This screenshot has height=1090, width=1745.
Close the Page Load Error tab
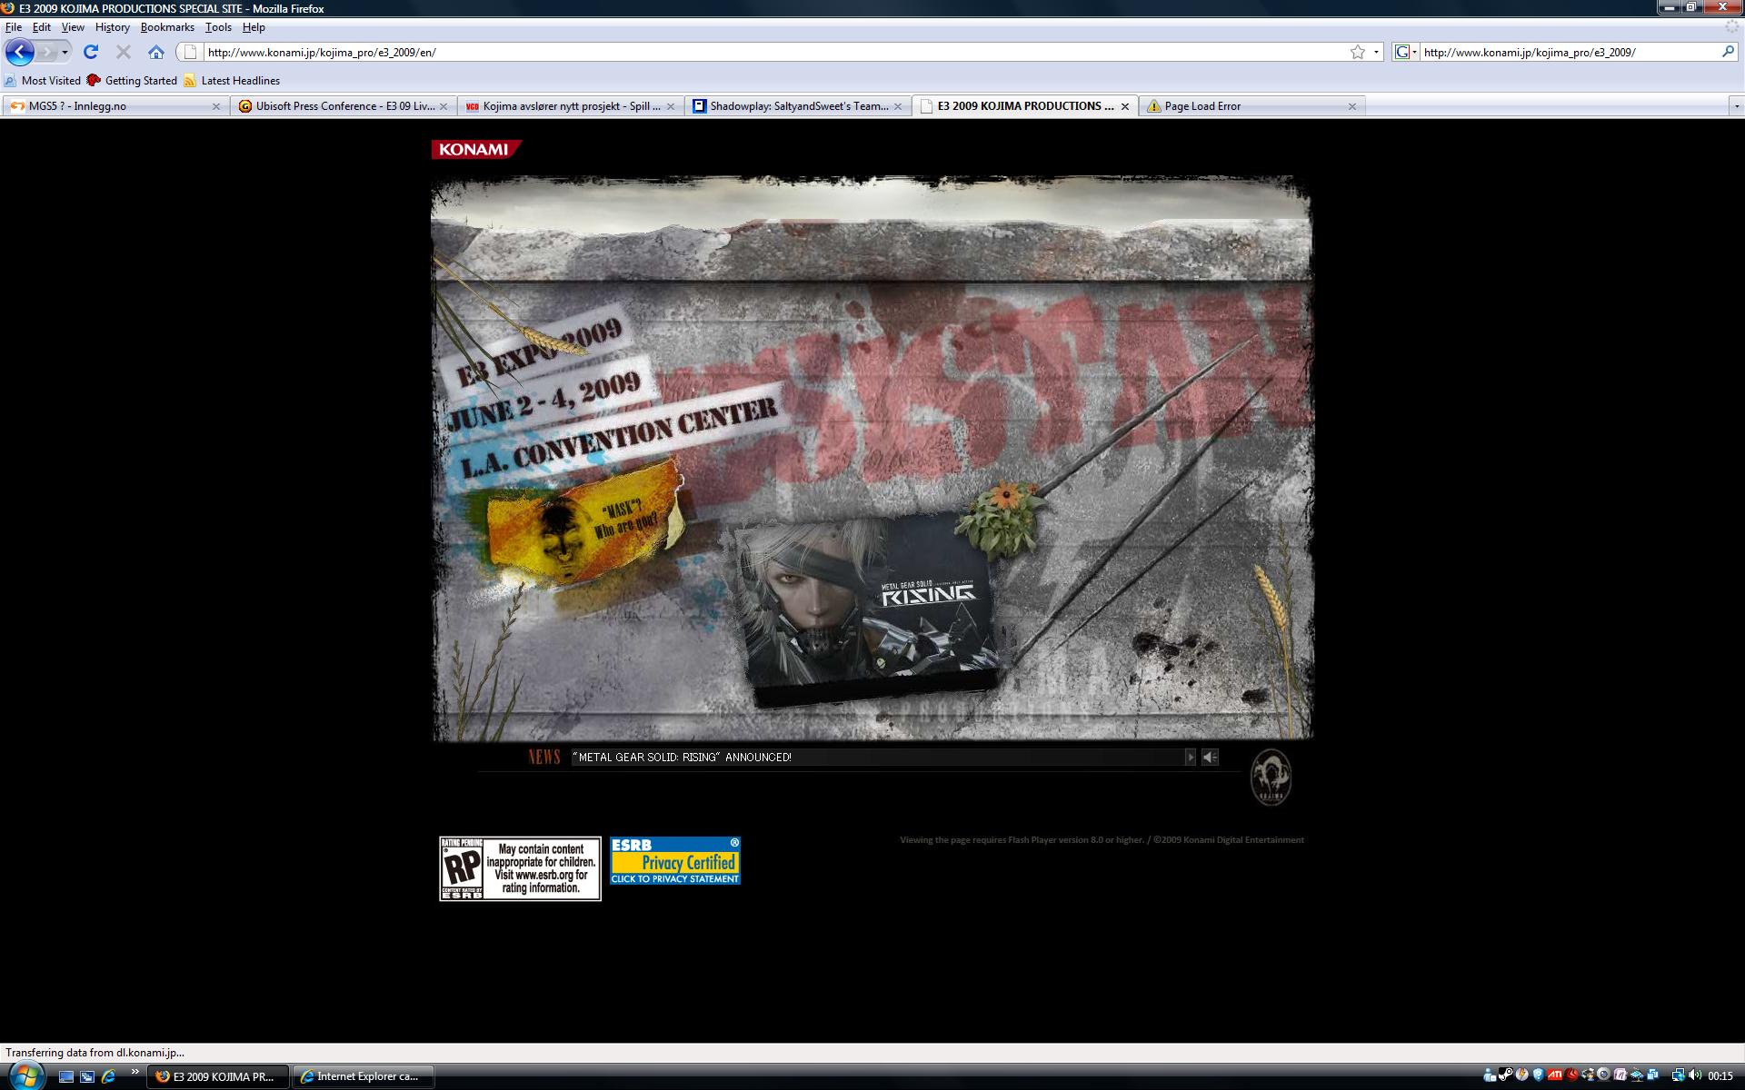point(1352,106)
